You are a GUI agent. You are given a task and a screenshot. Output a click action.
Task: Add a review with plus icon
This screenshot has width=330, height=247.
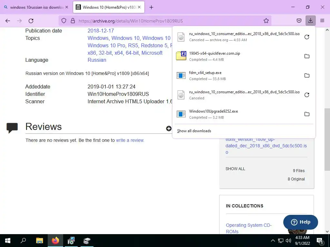coord(169,129)
